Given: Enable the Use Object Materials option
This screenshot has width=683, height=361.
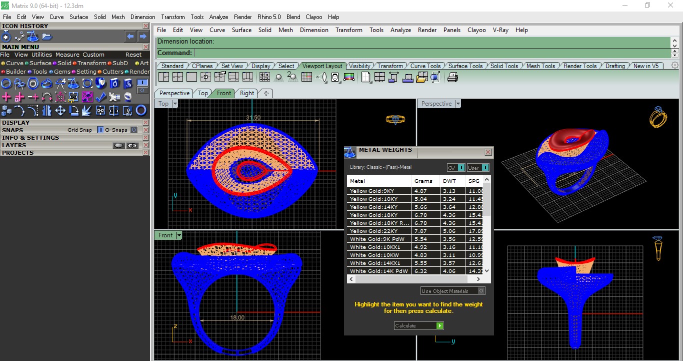Looking at the screenshot, I should point(453,291).
